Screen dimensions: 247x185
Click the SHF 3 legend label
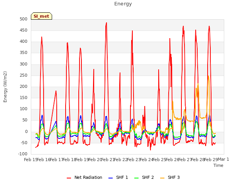click(174, 177)
